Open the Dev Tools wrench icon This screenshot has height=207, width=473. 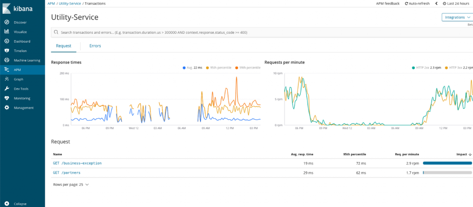tap(6, 89)
